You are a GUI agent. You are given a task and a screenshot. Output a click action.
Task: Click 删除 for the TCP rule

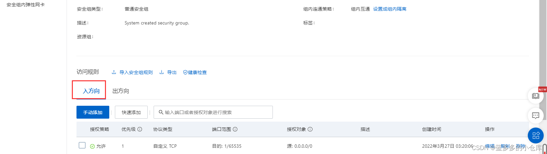(521, 146)
